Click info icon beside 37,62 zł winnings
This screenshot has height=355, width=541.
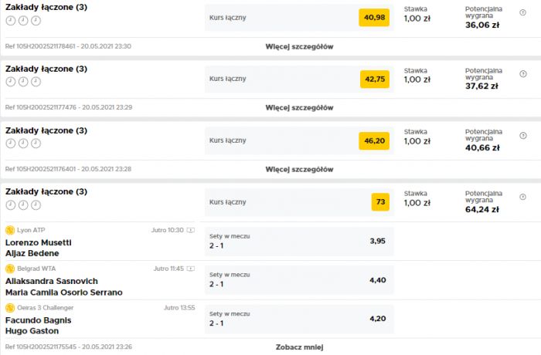click(x=522, y=74)
